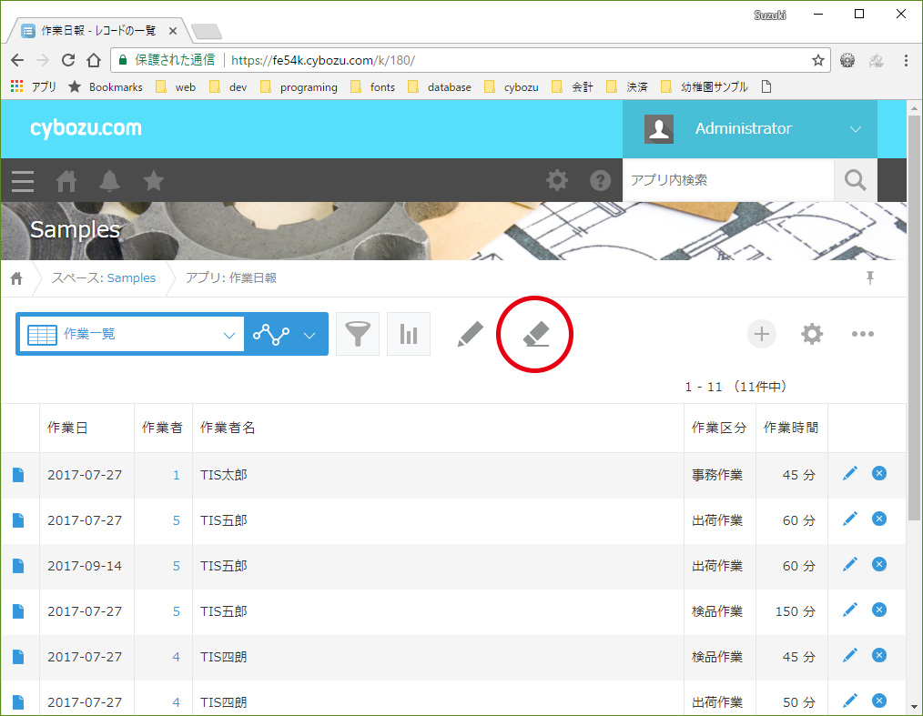Click the アプリ: 作業日報 breadcrumb text
This screenshot has height=716, width=923.
pyautogui.click(x=231, y=277)
